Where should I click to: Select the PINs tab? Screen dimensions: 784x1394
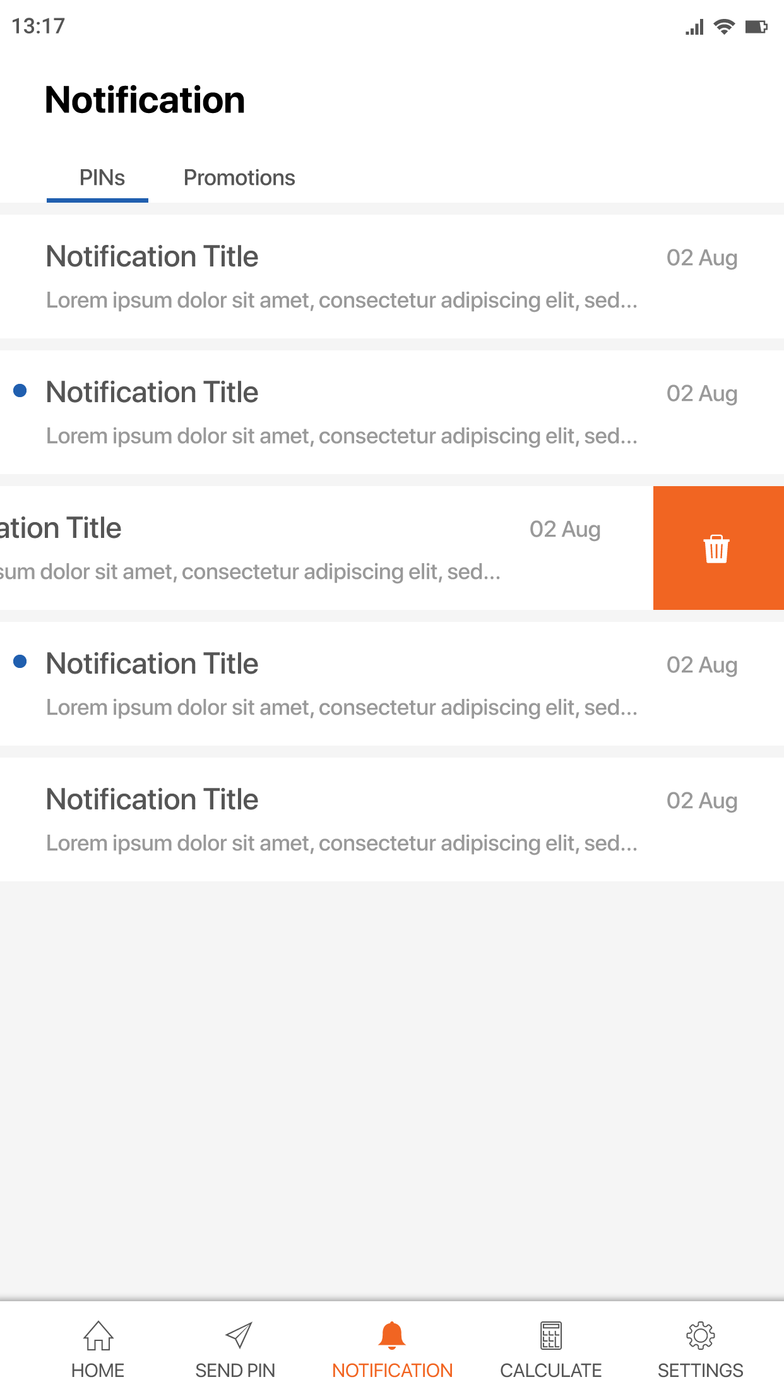tap(102, 178)
